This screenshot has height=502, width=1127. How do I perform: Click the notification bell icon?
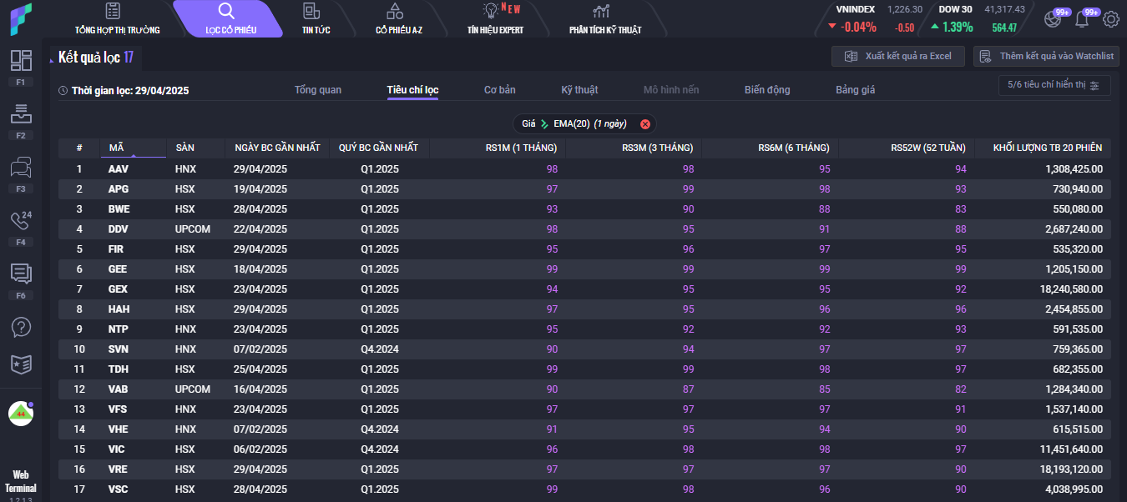[1082, 18]
